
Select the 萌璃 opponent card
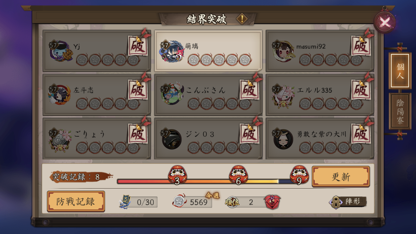tap(208, 51)
